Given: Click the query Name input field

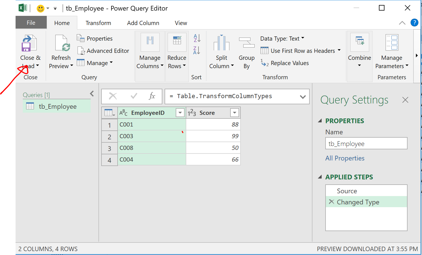Looking at the screenshot, I should [x=366, y=144].
